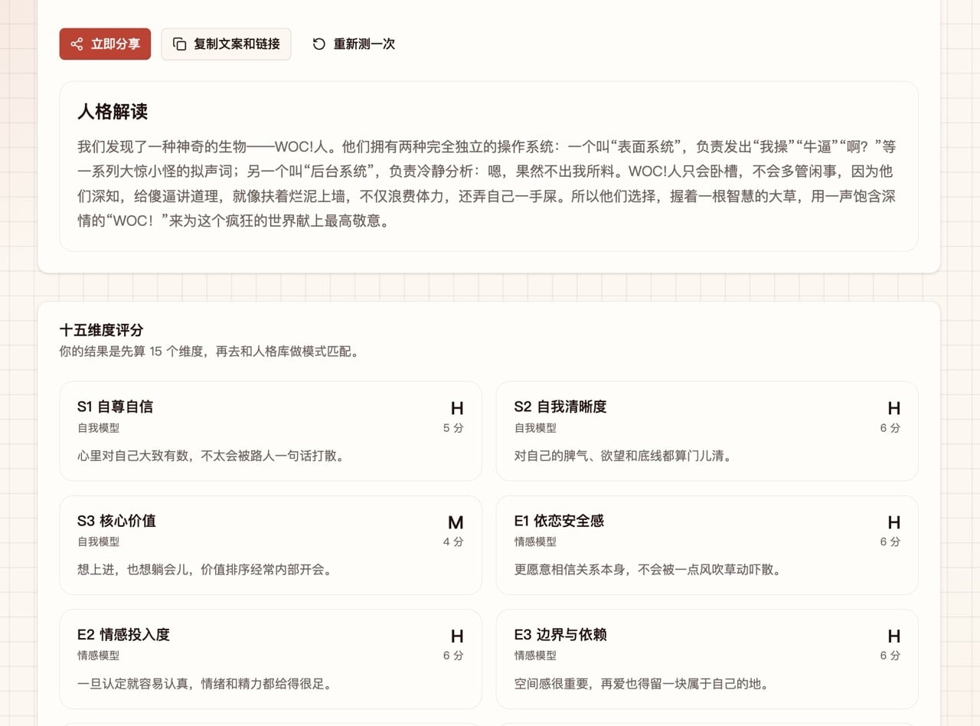Click the H grade badge on S2 自我清晰度
Viewport: 980px width, 726px height.
[x=893, y=408]
